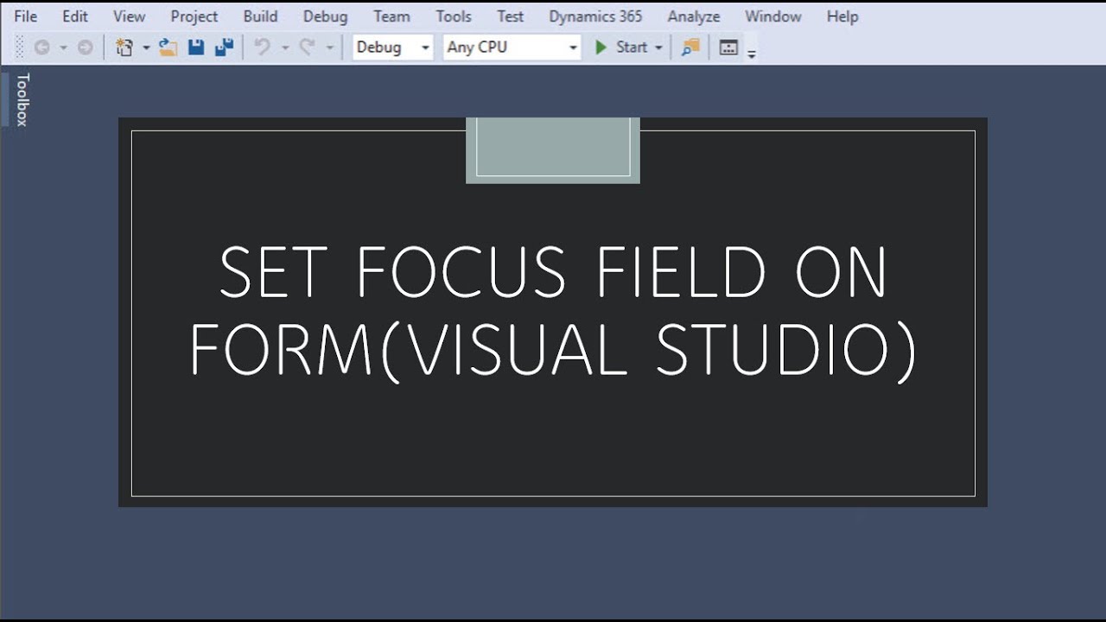Screen dimensions: 1106x622
Task: Open the Help menu
Action: (x=842, y=16)
